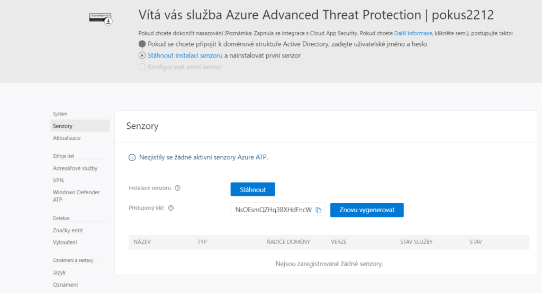Image resolution: width=542 pixels, height=293 pixels.
Task: Select the Konfigurovat první senzor step circle
Action: pos(142,67)
